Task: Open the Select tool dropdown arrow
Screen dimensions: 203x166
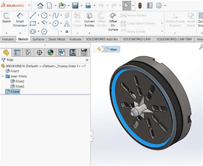Action: 133,6
